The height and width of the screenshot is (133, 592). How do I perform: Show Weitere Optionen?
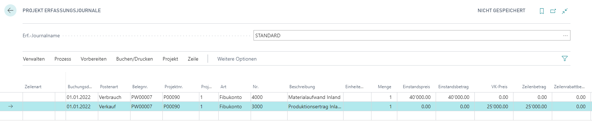coord(237,59)
